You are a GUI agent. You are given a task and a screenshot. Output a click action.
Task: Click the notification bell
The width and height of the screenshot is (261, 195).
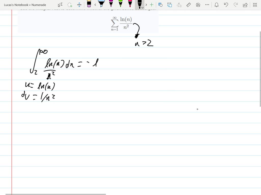[216, 5]
